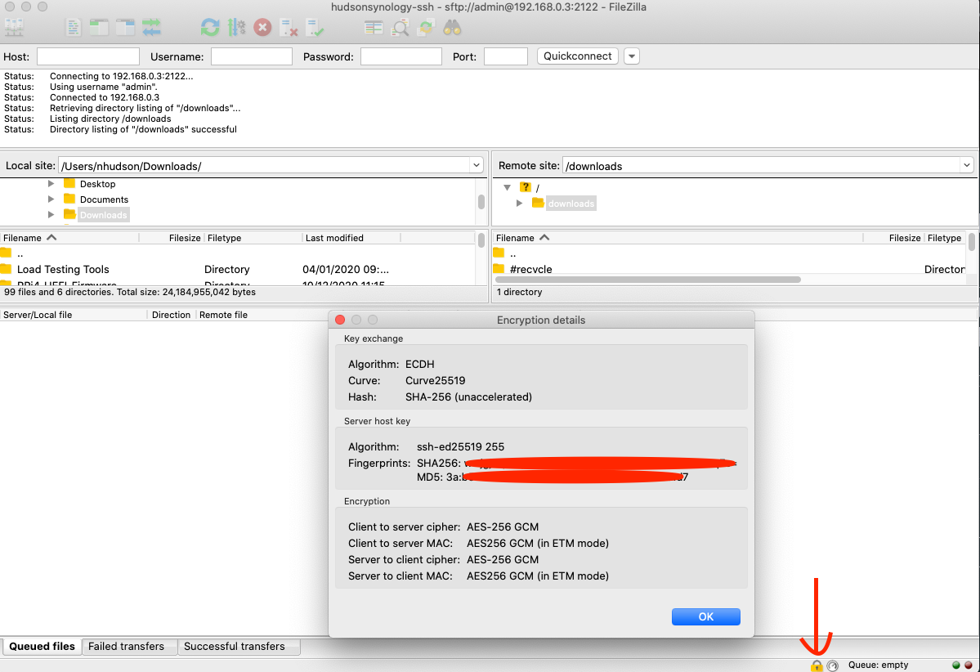Select Desktop in the local tree
This screenshot has height=672, width=980.
[97, 184]
